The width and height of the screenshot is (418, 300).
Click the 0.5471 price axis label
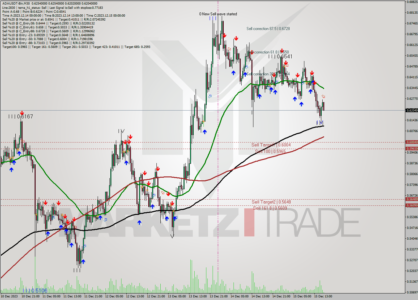(x=412, y=228)
